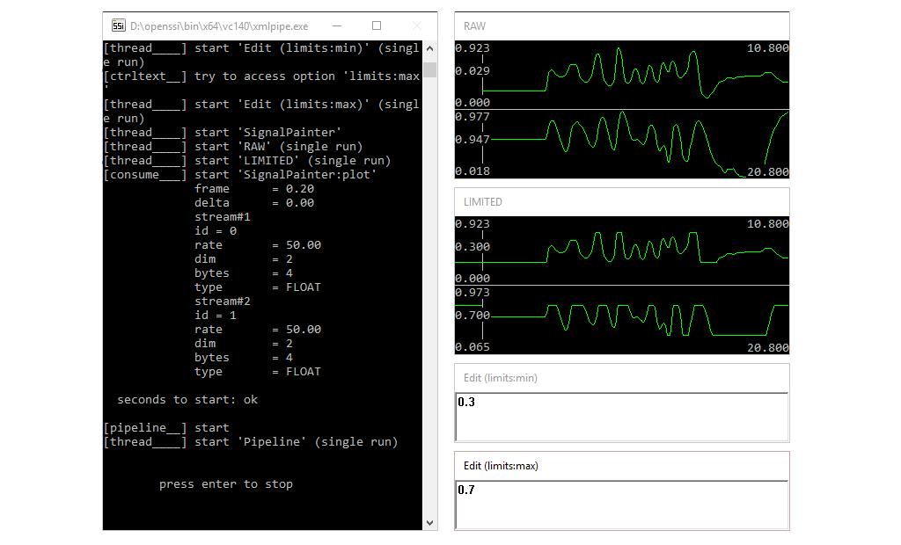Click the Edit (limits:max) header bar
The height and width of the screenshot is (545, 901).
500,465
